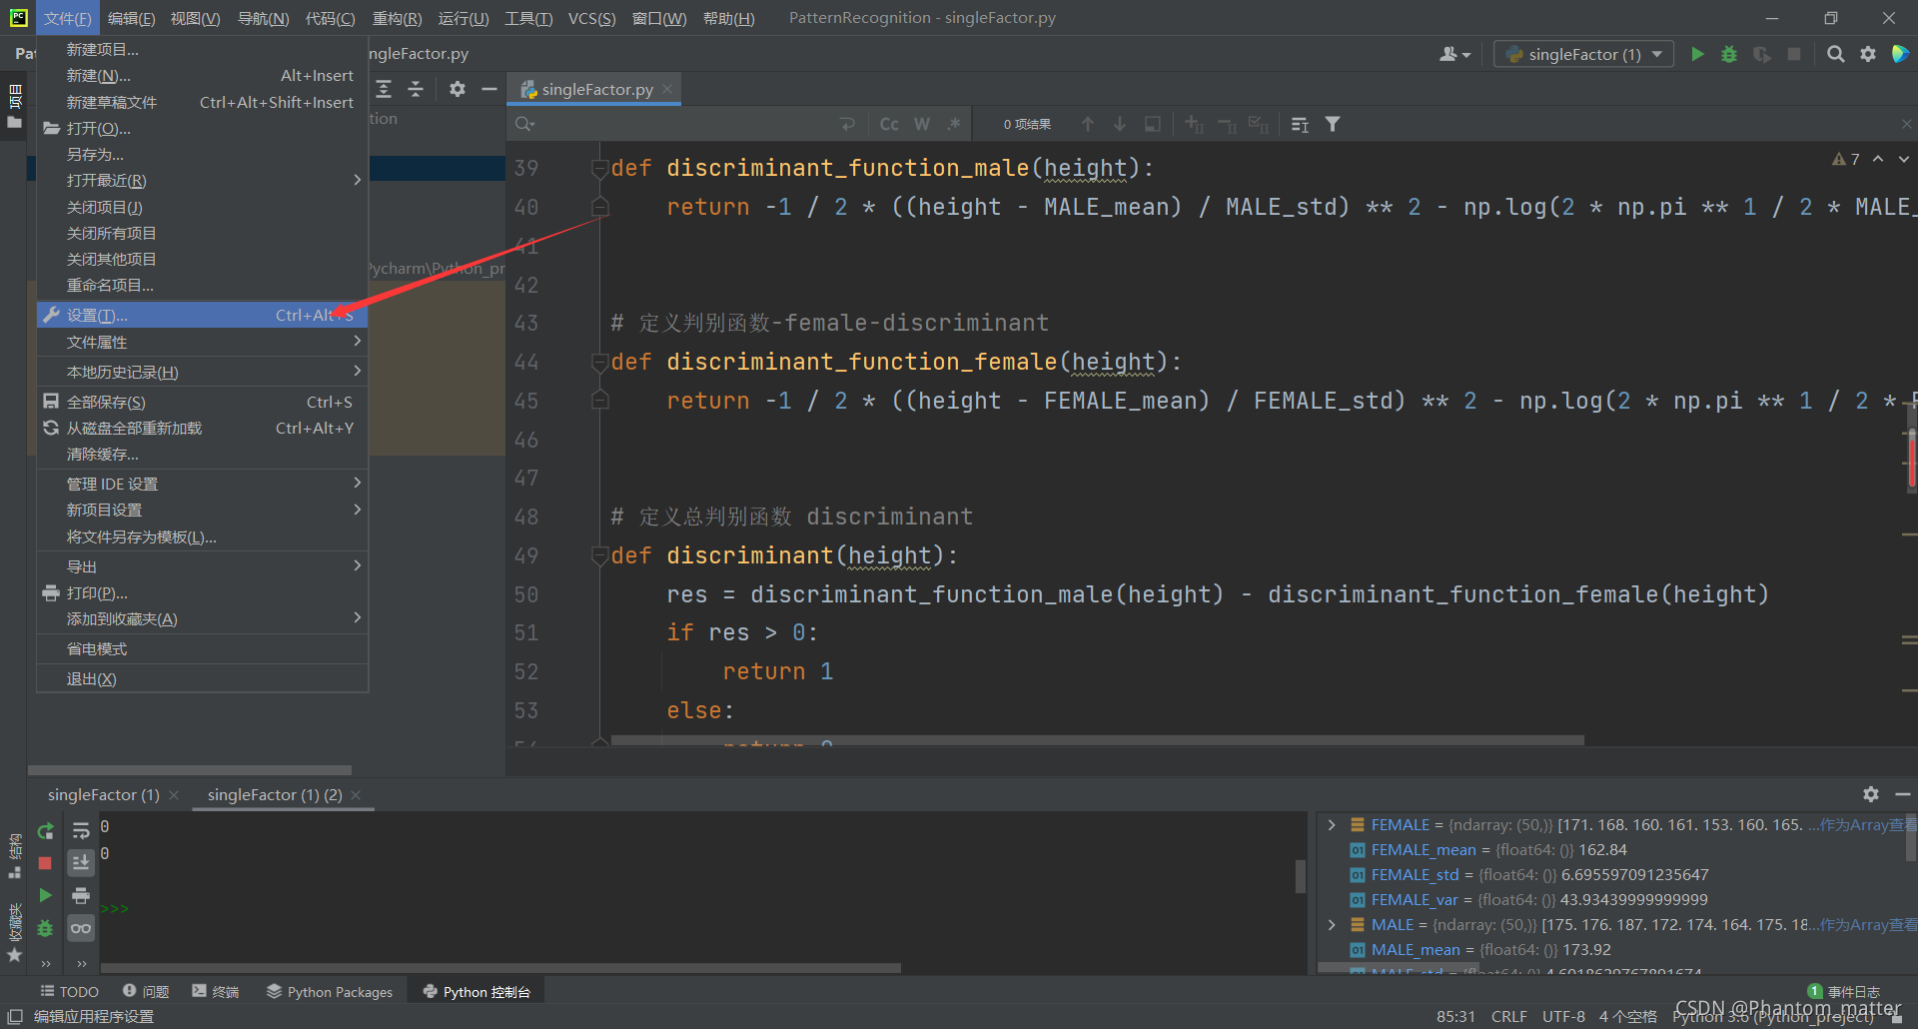Fold discriminant_function_male function

click(x=599, y=168)
